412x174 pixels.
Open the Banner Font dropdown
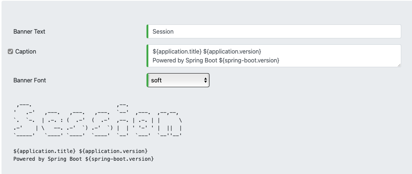[x=178, y=80]
